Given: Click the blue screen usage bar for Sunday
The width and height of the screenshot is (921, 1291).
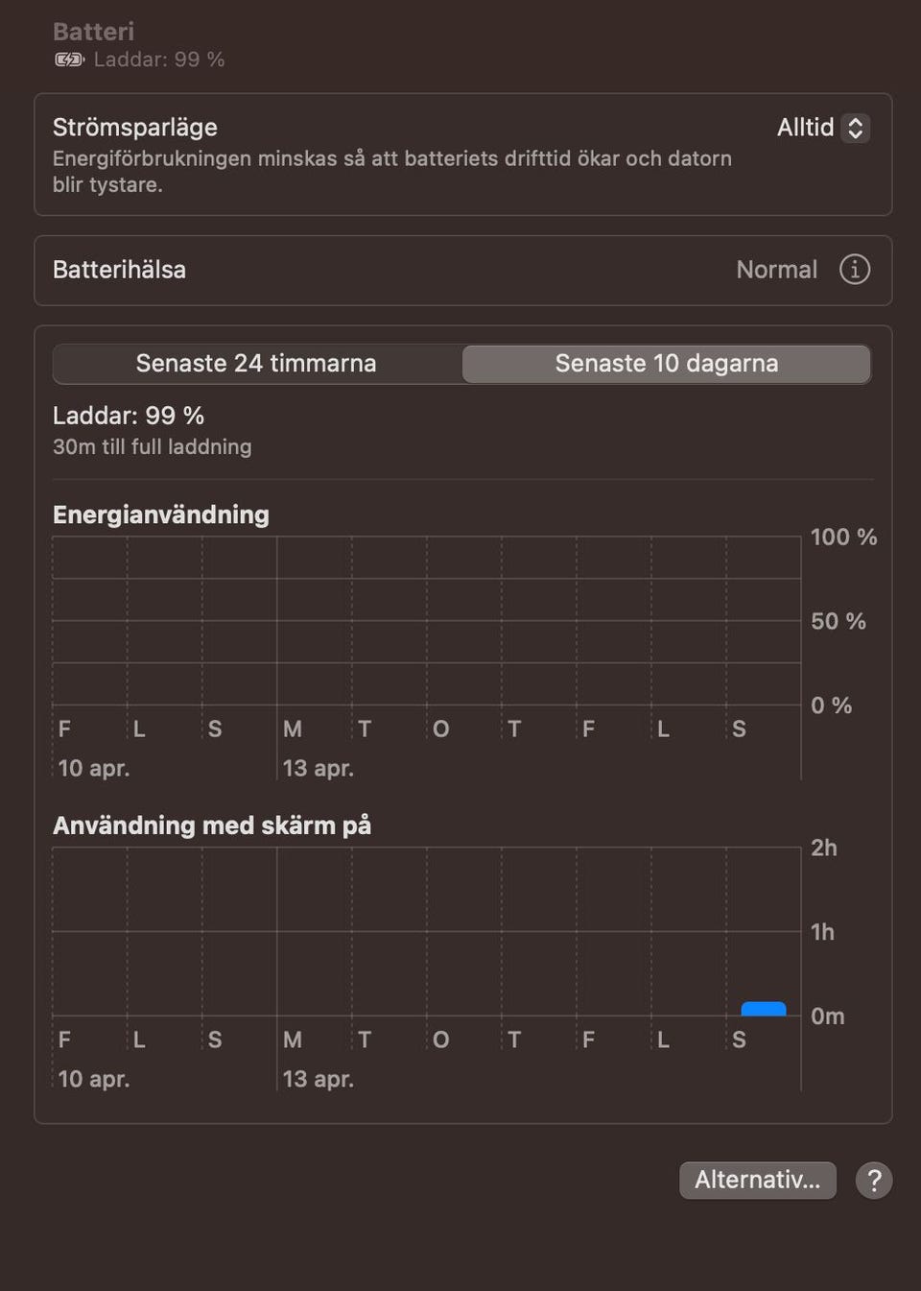Looking at the screenshot, I should (764, 1009).
